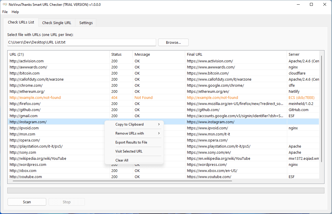Select Export Results to File
The width and height of the screenshot is (332, 214).
pyautogui.click(x=131, y=142)
